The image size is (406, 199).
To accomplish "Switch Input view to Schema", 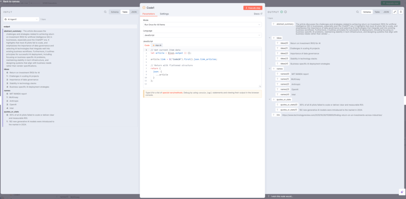I will point(115,12).
